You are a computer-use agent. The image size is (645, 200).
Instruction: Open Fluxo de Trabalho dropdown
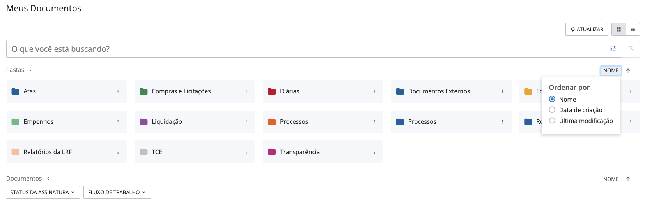pos(117,192)
